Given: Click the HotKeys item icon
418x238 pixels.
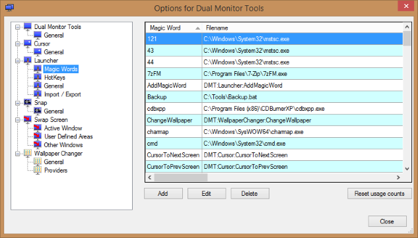Looking at the screenshot, I should point(38,77).
